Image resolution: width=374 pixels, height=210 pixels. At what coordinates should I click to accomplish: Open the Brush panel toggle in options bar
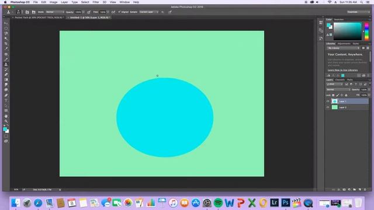27,12
